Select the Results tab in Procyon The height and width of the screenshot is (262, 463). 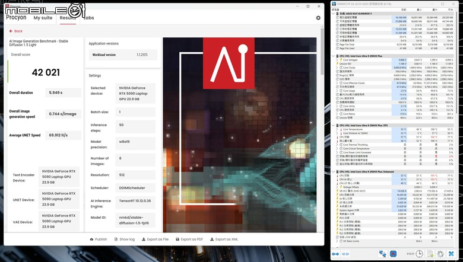pyautogui.click(x=68, y=18)
